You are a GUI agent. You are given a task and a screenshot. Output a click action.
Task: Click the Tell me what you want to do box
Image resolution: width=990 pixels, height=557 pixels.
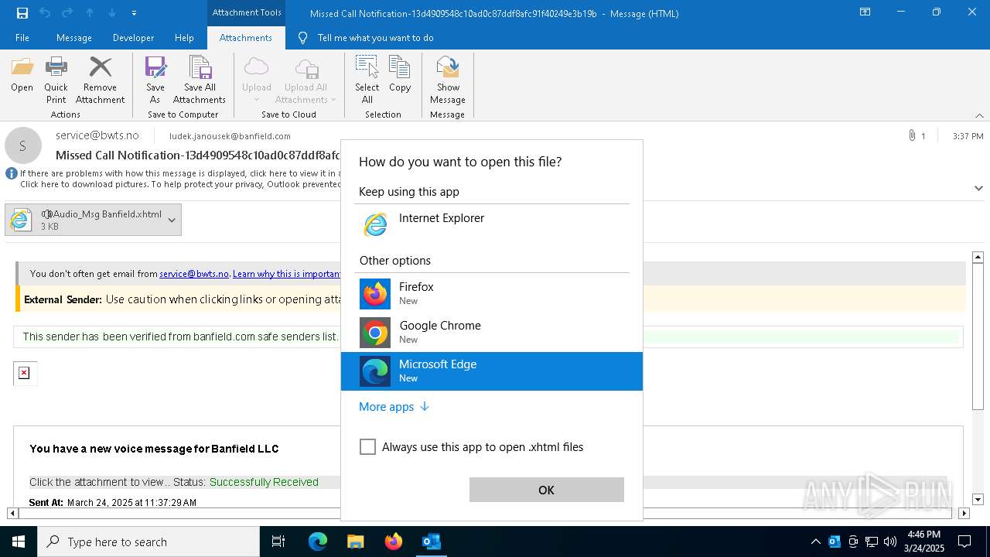click(375, 37)
